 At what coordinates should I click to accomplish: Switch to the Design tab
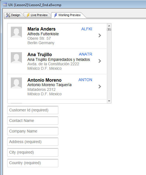tap(13, 15)
